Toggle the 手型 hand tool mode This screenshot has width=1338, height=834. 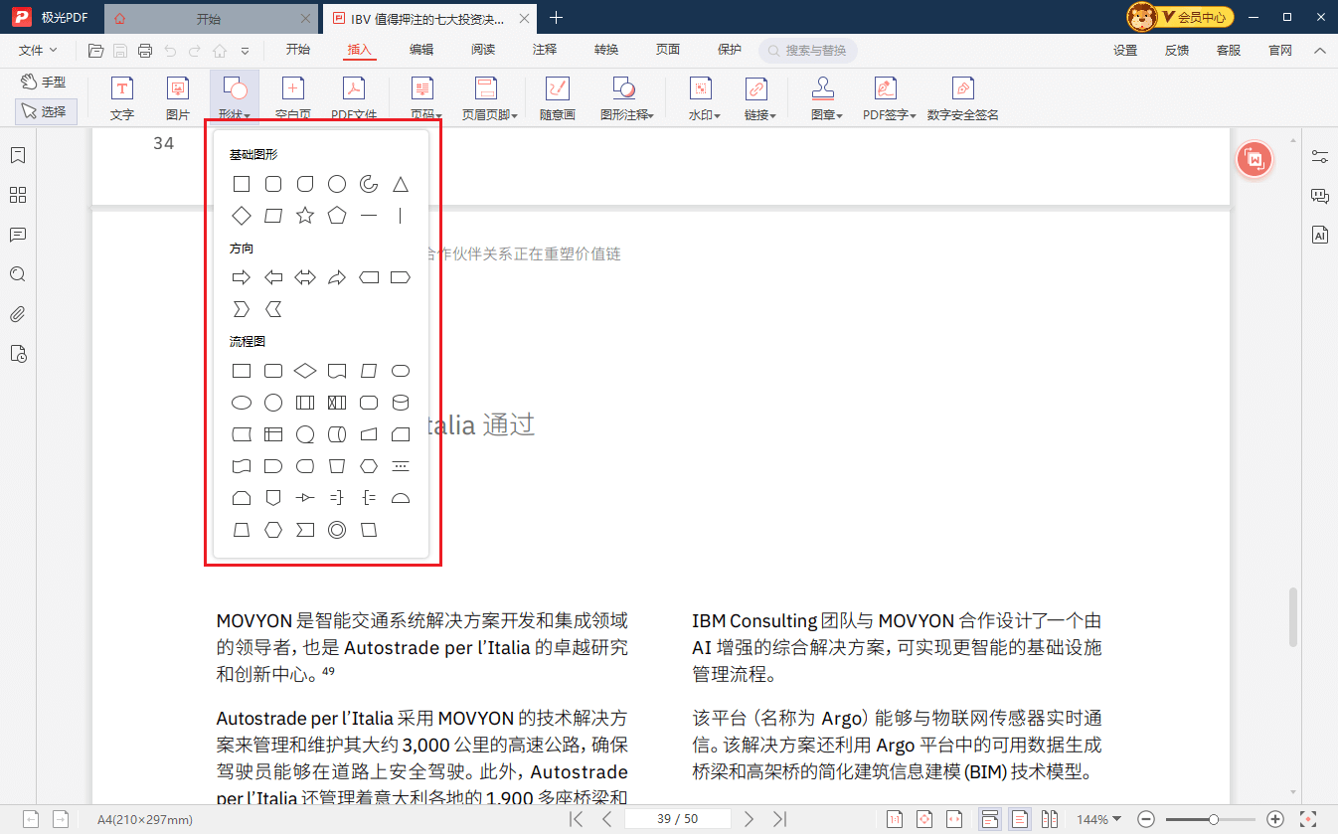click(x=45, y=83)
